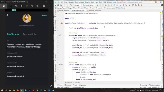164x92 pixels.
Task: Click the UTF-8 encoding status entry
Action: [x=149, y=87]
